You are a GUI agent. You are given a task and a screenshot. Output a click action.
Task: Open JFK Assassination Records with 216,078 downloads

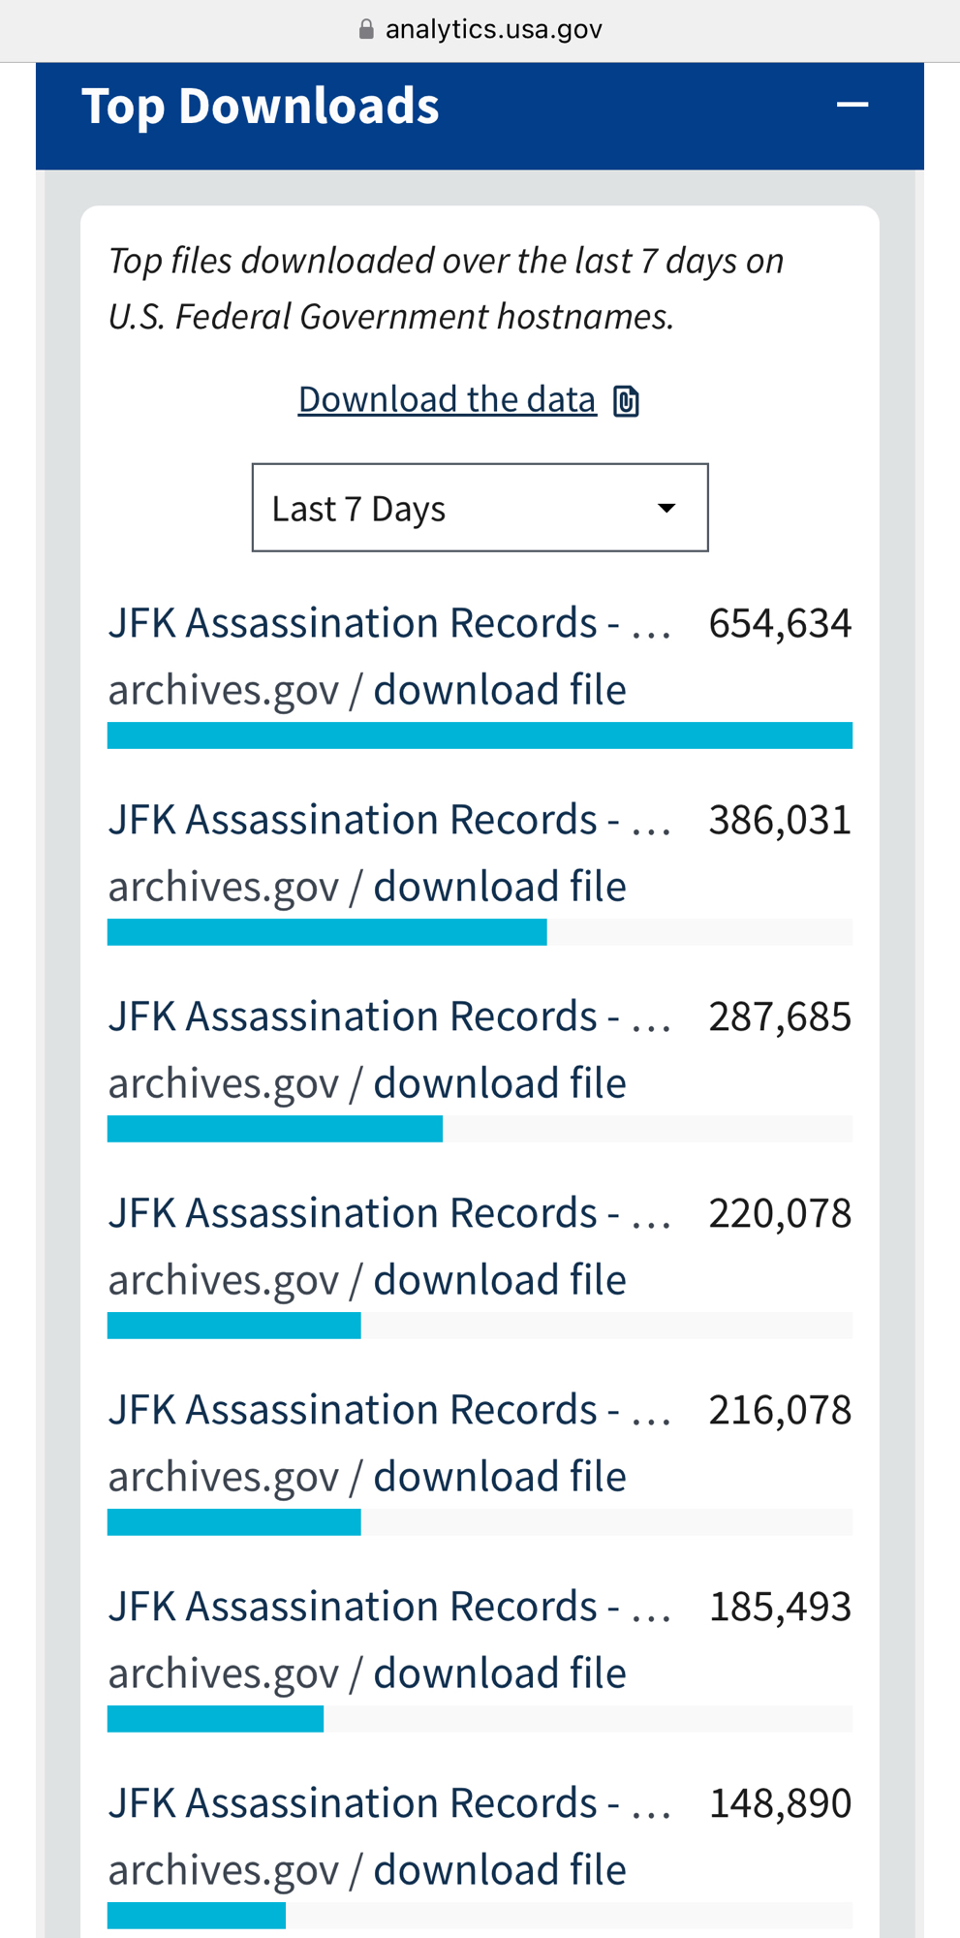[x=389, y=1410]
